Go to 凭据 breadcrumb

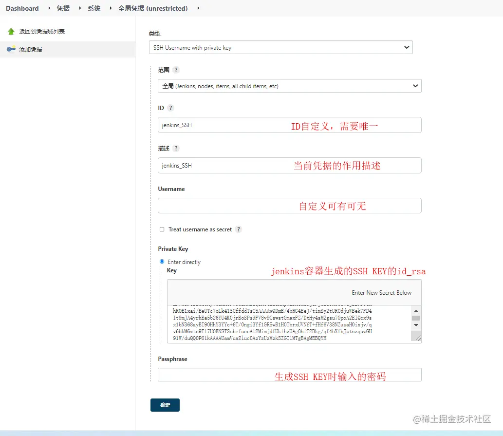[x=63, y=8]
